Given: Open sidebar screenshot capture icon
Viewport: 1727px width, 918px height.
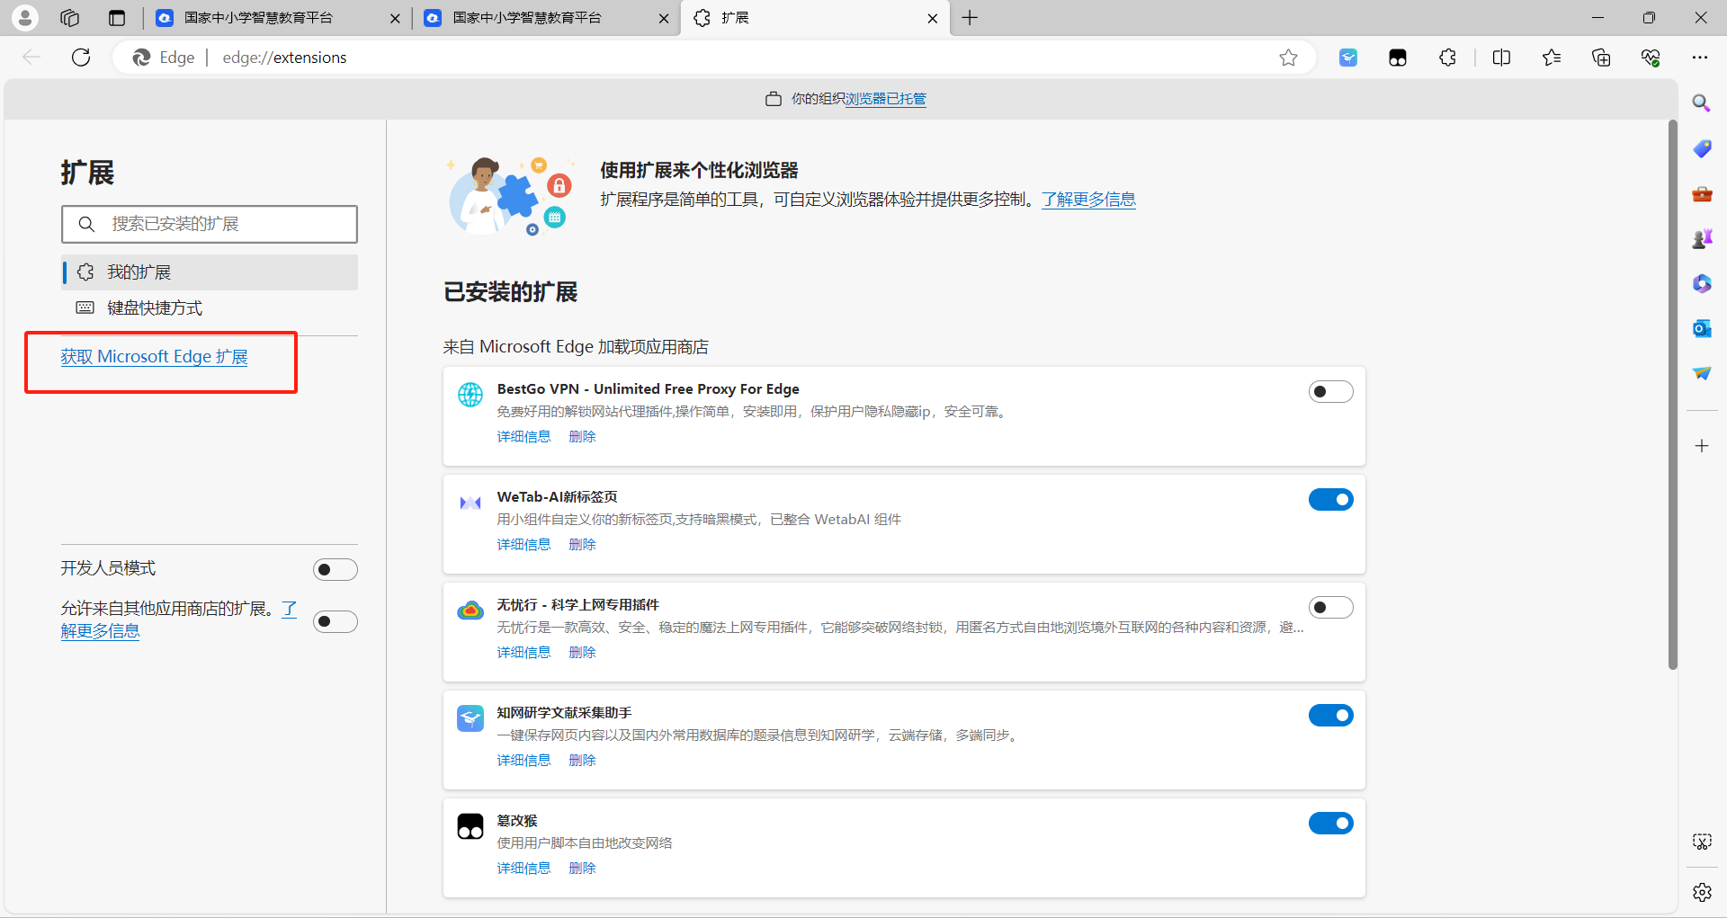Looking at the screenshot, I should click(1702, 842).
